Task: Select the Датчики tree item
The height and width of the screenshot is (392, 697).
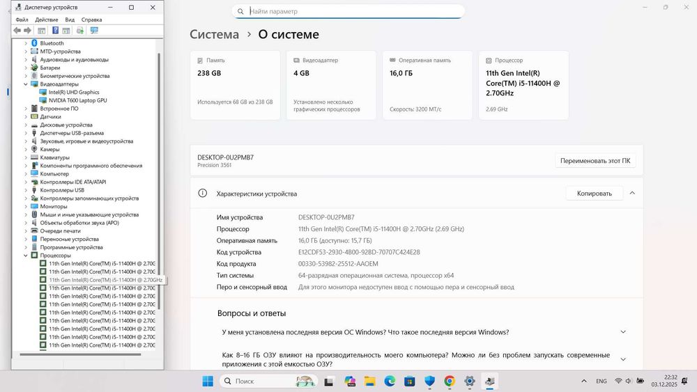Action: tap(50, 117)
